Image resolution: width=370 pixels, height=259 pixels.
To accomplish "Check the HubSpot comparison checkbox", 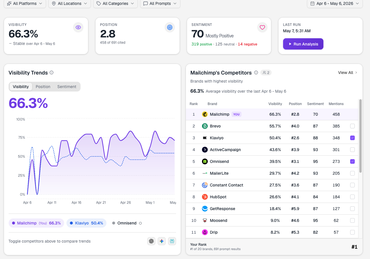I will pyautogui.click(x=352, y=197).
